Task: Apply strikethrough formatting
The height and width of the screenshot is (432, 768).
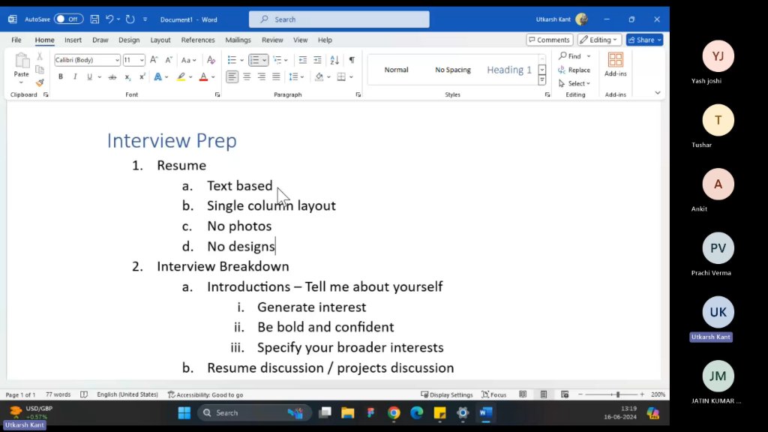Action: (112, 77)
